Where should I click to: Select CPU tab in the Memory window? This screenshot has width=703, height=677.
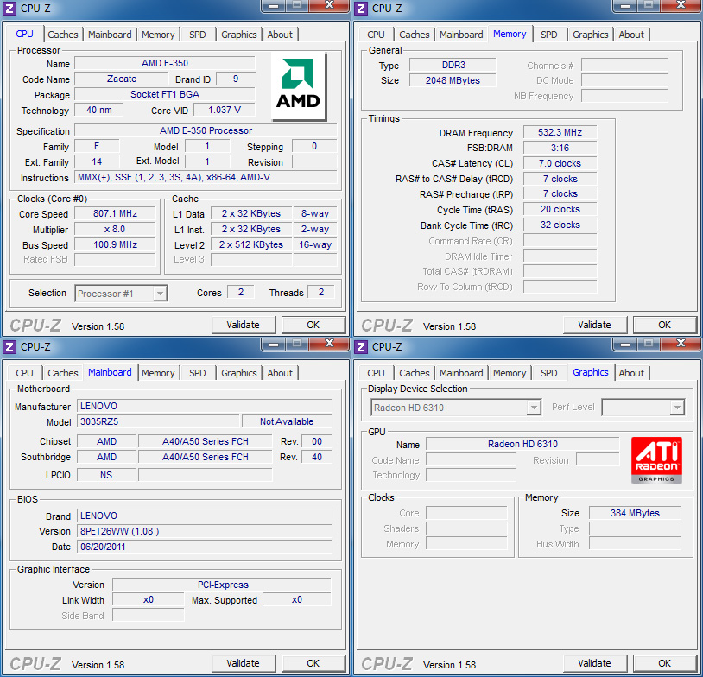376,35
